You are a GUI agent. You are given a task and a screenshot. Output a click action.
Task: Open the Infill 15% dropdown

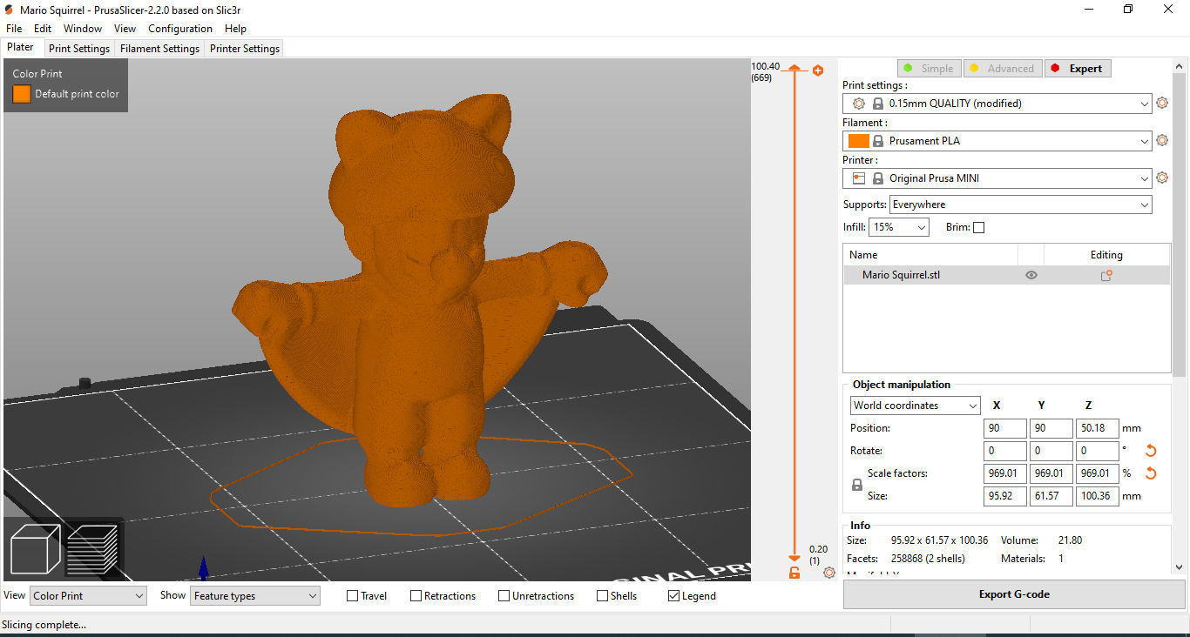click(899, 227)
